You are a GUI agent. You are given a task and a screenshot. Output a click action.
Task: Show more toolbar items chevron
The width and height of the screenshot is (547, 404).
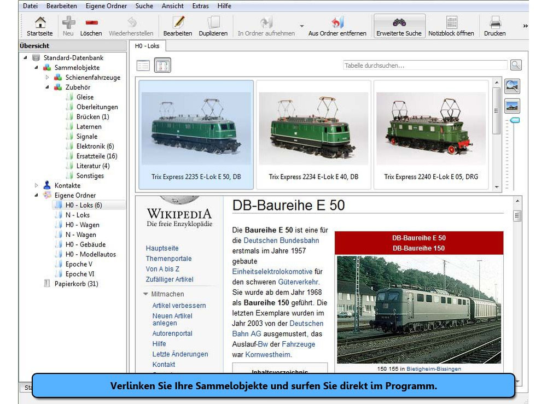coord(525,26)
